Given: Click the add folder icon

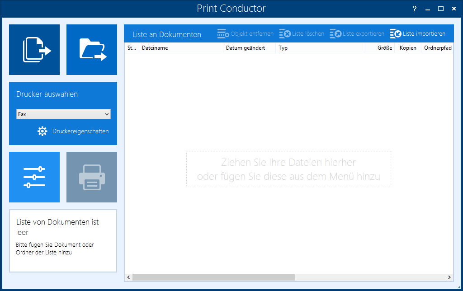Looking at the screenshot, I should point(91,49).
